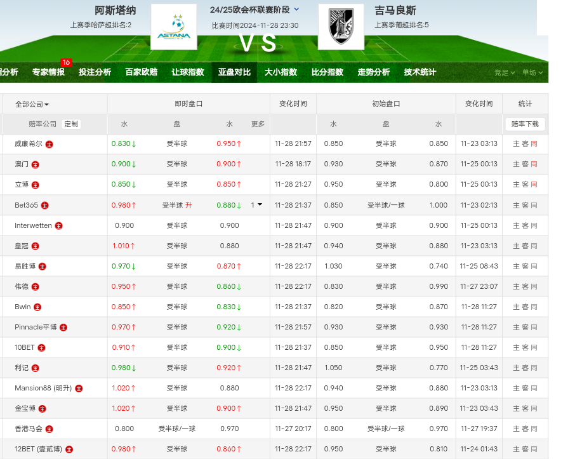575x459 pixels.
Task: Switch to the 百家欧赔 tab
Action: point(141,72)
